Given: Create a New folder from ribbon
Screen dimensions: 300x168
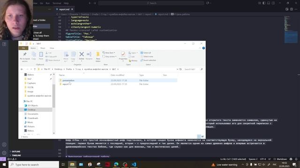Looking at the screenshot, I should [x=98, y=57].
